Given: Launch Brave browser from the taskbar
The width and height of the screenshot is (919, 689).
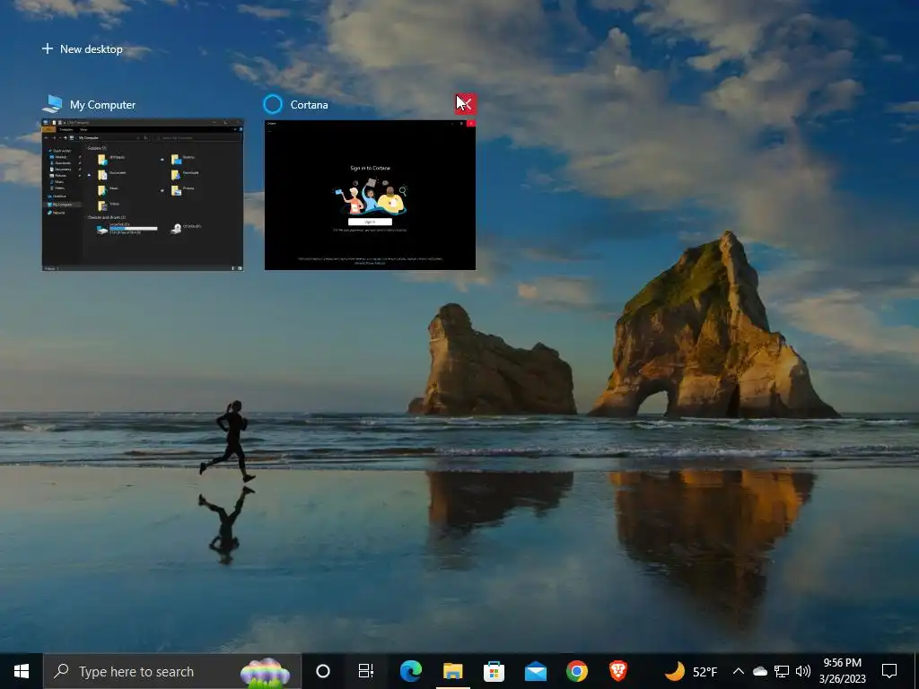Looking at the screenshot, I should (617, 671).
